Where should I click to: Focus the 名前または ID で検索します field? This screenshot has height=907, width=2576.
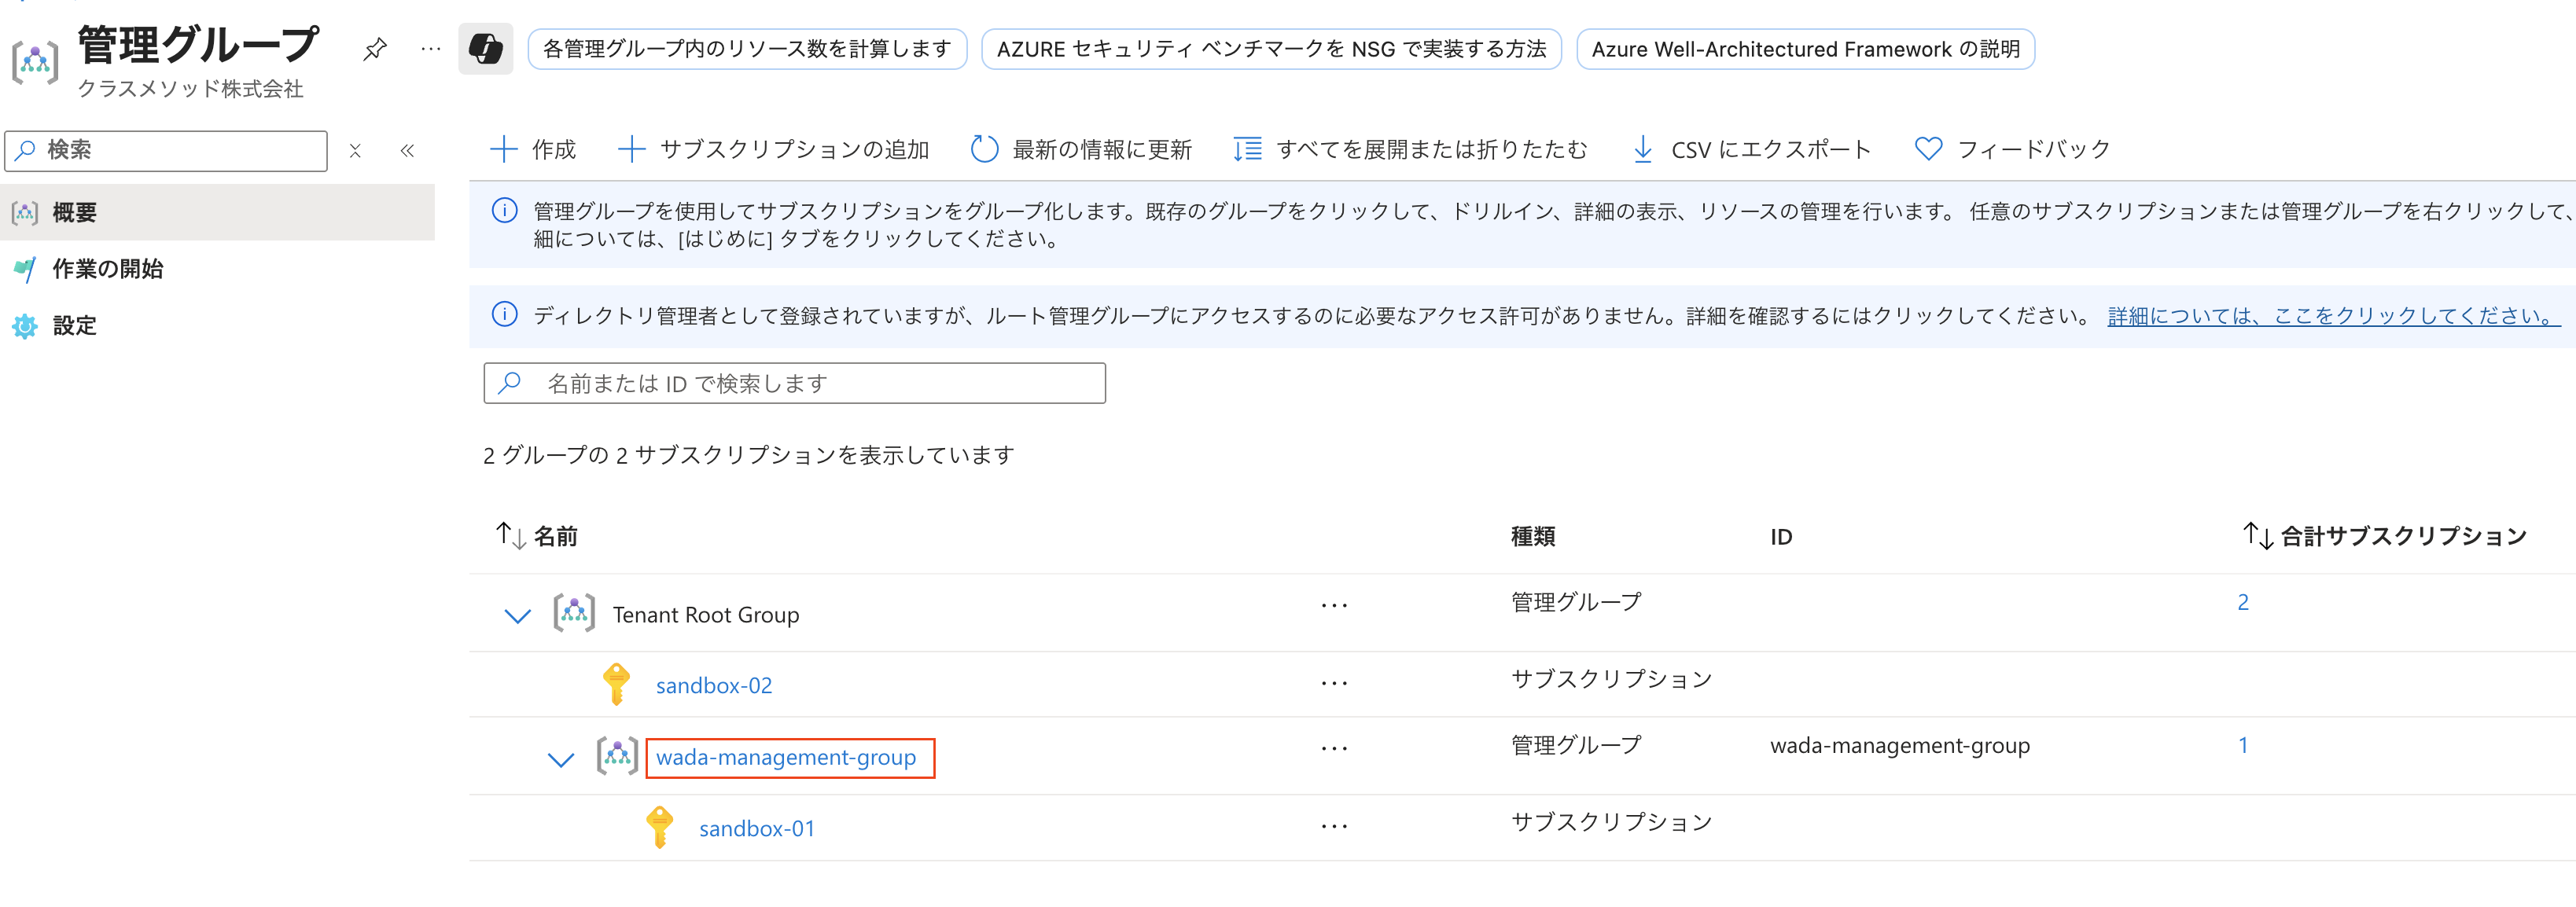(x=795, y=383)
